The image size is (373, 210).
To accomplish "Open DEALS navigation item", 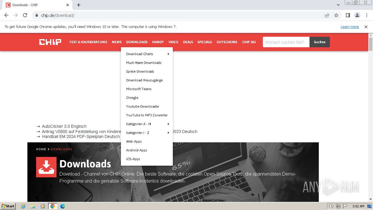I will click(188, 42).
